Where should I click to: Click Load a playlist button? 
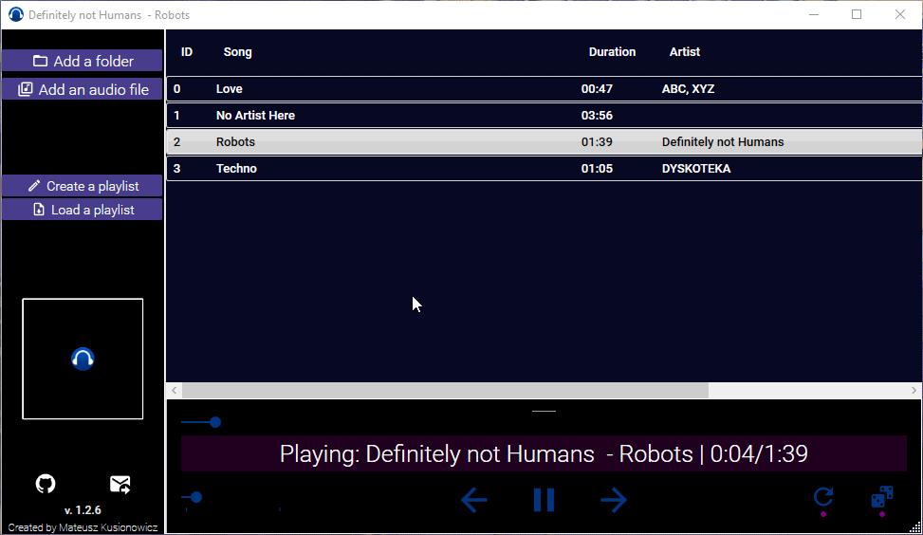click(x=83, y=210)
